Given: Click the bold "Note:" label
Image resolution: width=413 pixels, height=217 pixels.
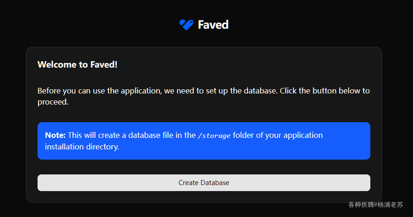Looking at the screenshot, I should pyautogui.click(x=55, y=135).
